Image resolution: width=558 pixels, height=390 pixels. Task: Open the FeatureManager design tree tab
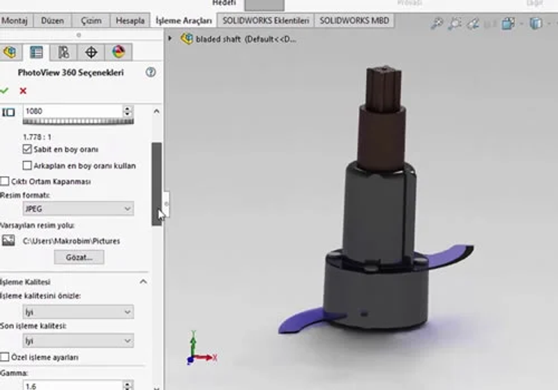click(x=10, y=52)
